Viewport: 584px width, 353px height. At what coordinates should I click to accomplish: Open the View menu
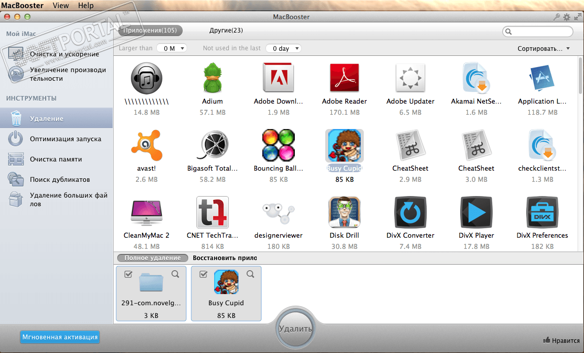tap(61, 5)
